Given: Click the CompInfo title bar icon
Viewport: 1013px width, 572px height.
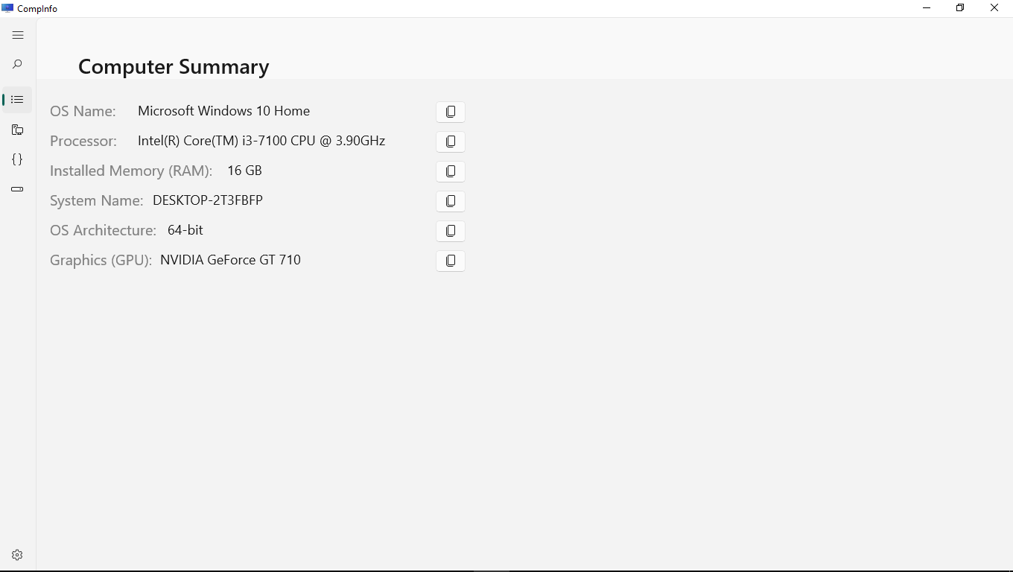Looking at the screenshot, I should pos(7,8).
